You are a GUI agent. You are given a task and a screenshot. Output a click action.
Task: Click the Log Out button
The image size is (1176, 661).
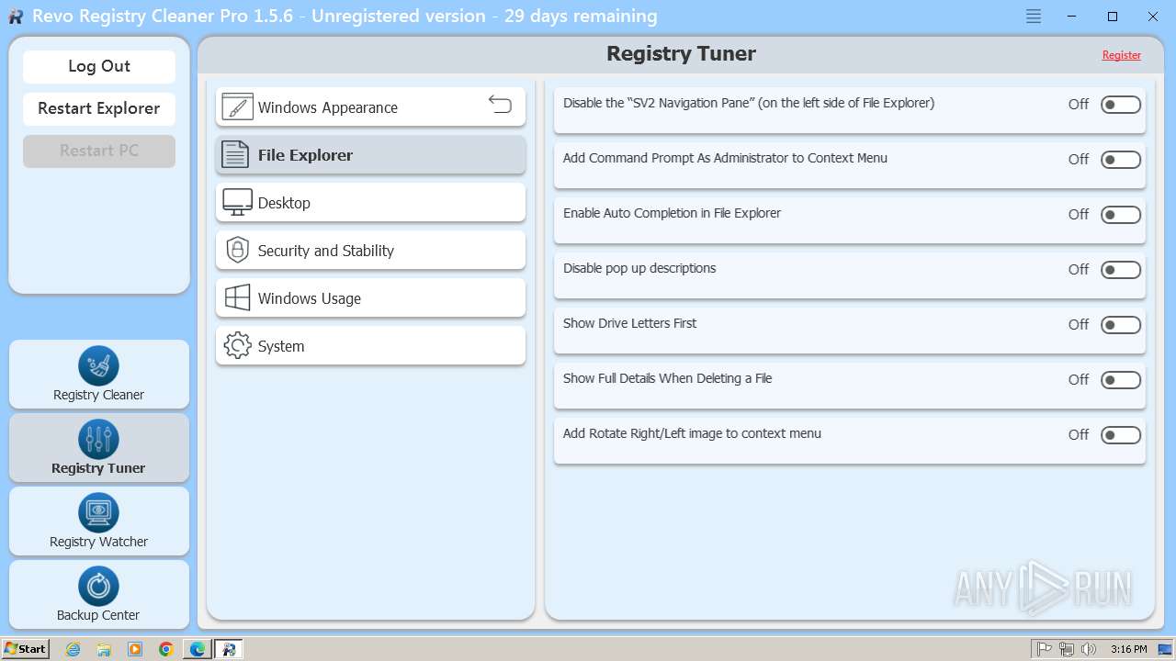click(99, 66)
